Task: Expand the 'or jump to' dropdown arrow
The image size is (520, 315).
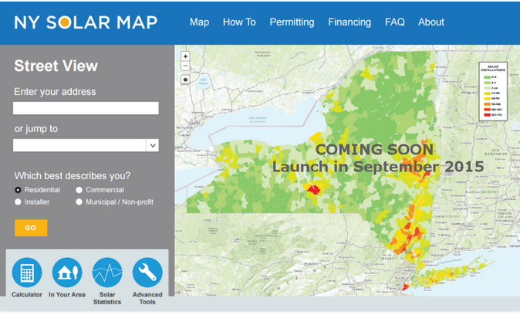Action: 152,145
